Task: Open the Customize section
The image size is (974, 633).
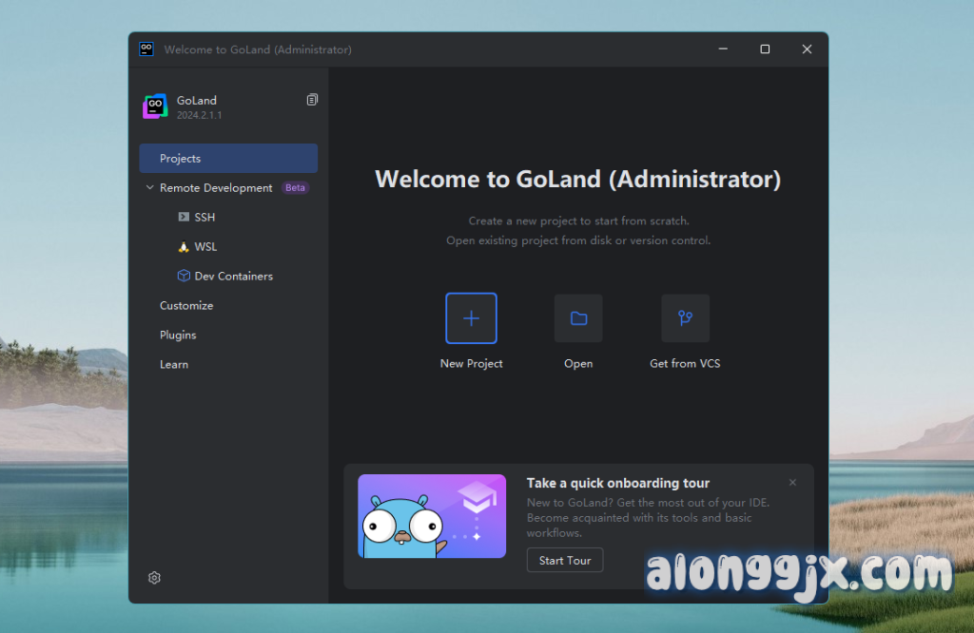Action: click(186, 306)
